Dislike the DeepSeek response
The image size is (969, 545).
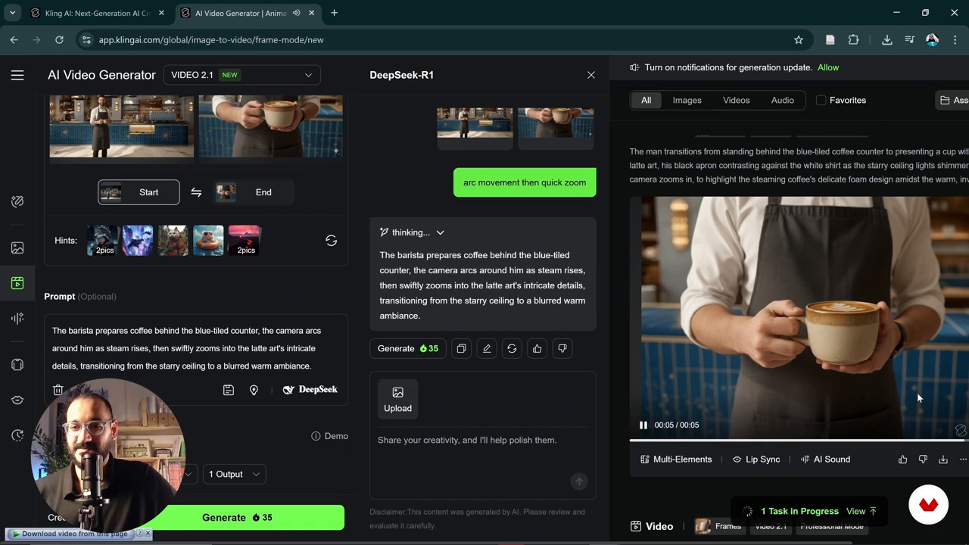[562, 348]
